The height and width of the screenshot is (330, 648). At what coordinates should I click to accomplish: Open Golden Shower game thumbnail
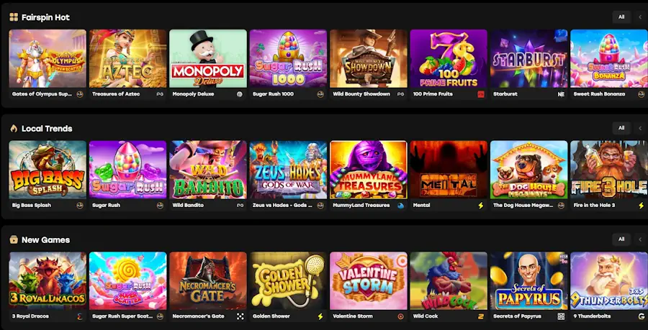[x=288, y=281]
